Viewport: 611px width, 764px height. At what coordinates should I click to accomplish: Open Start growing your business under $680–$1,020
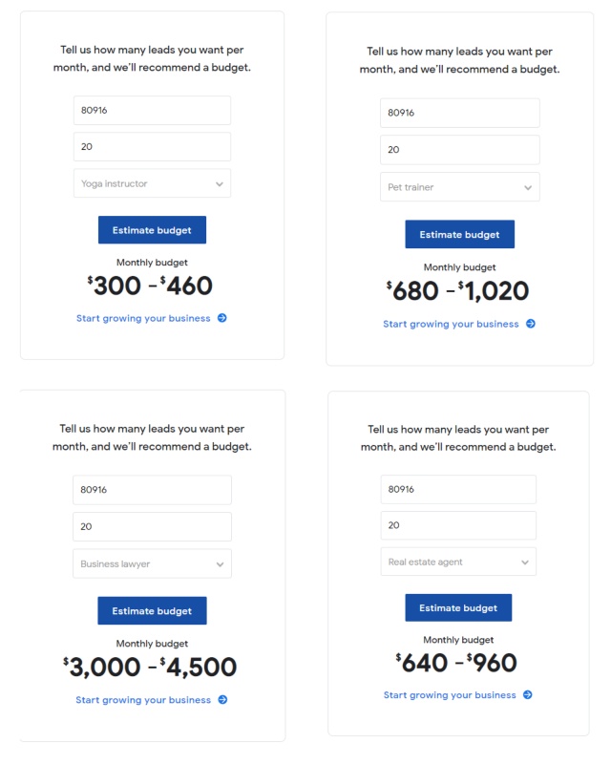tap(451, 324)
